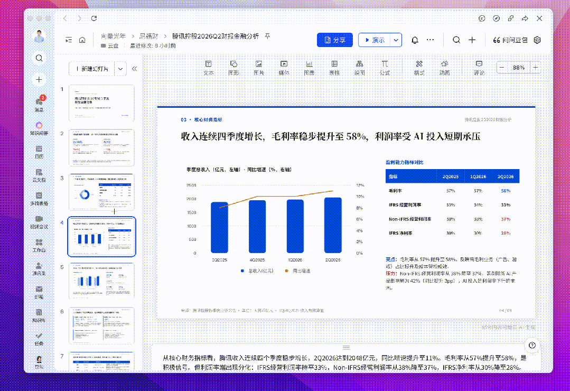The height and width of the screenshot is (391, 570).
Task: Click the 2Q2026 table header cell
Action: (x=506, y=176)
